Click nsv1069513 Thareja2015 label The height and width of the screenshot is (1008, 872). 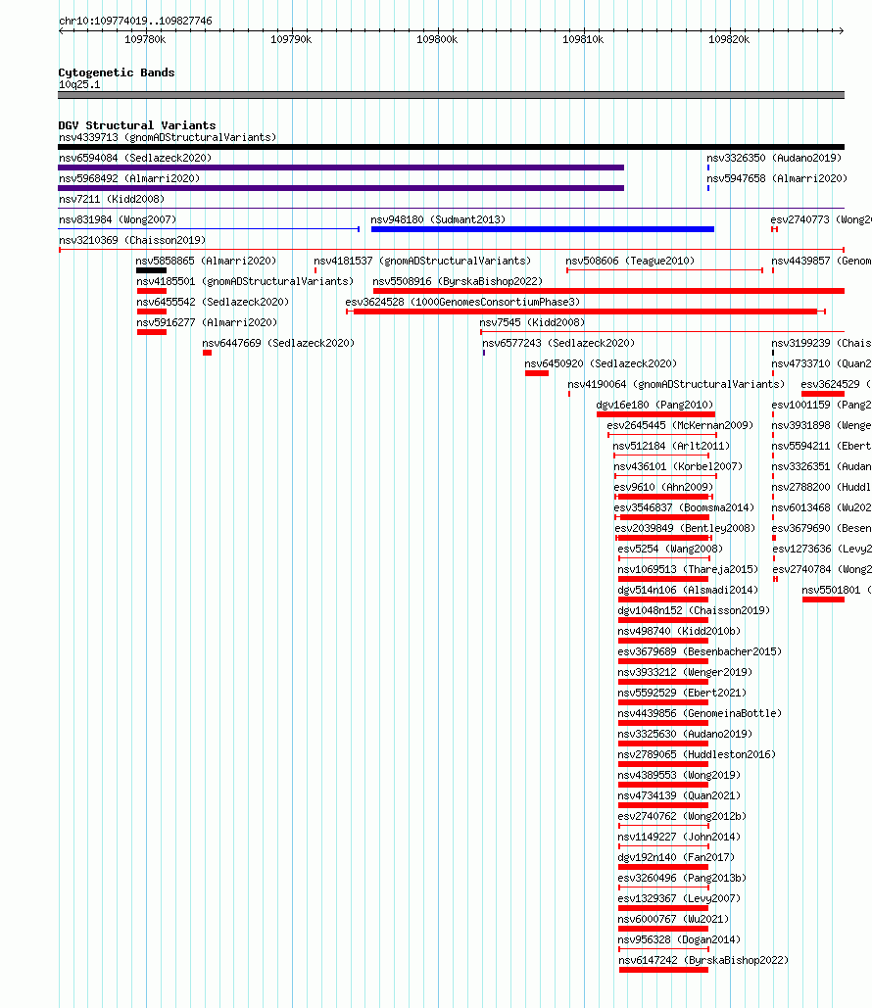[688, 569]
